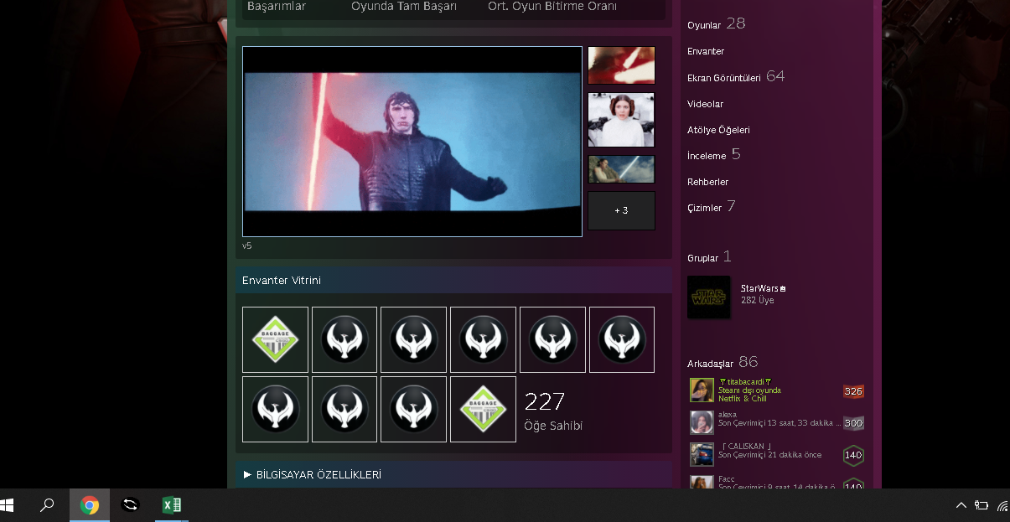This screenshot has height=522, width=1010.
Task: Click titabacardi's avatar picture
Action: pyautogui.click(x=702, y=390)
